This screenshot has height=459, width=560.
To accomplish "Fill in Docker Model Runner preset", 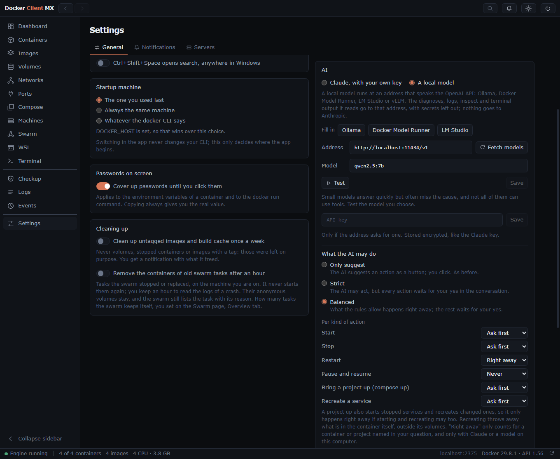I will coord(401,130).
